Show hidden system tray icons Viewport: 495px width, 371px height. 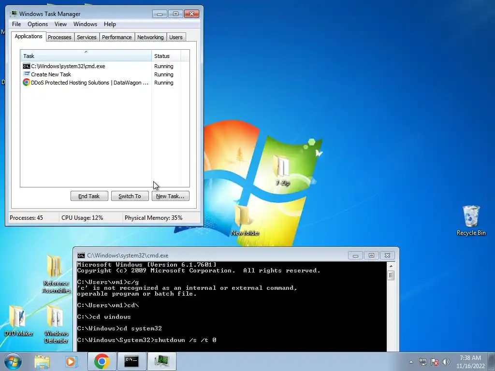411,362
